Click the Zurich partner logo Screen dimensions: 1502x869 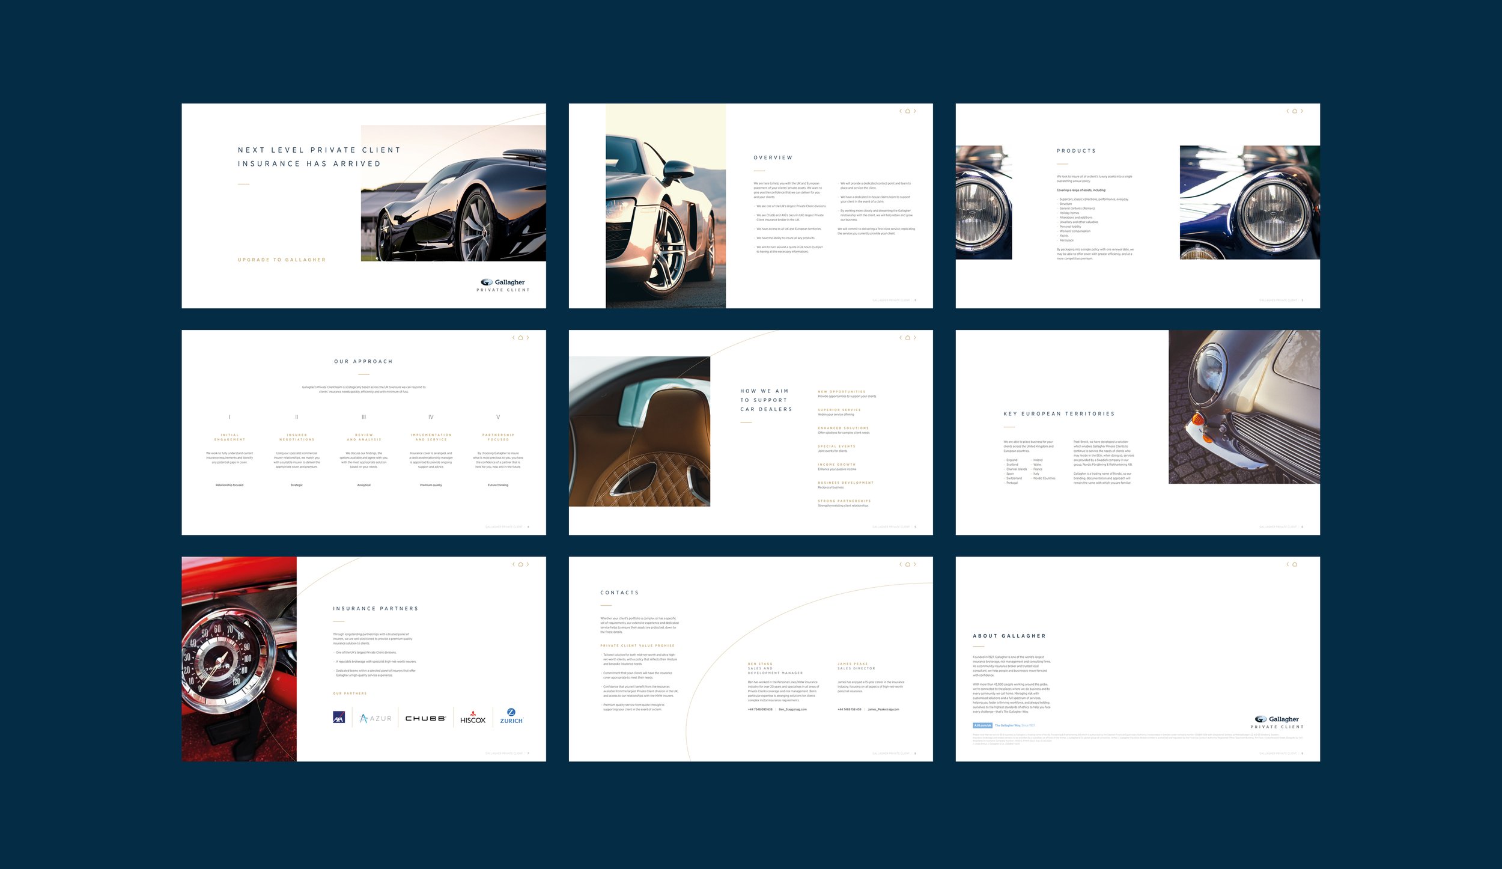point(511,716)
